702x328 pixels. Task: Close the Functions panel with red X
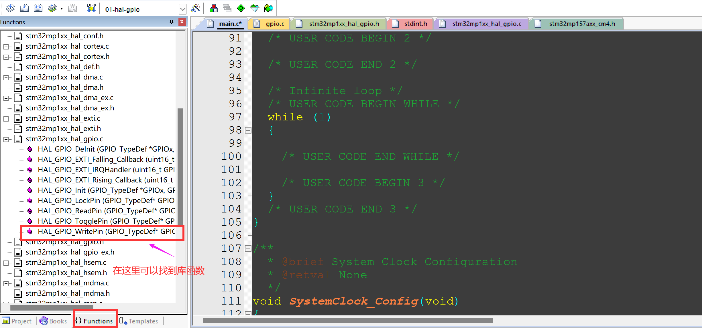[x=182, y=22]
